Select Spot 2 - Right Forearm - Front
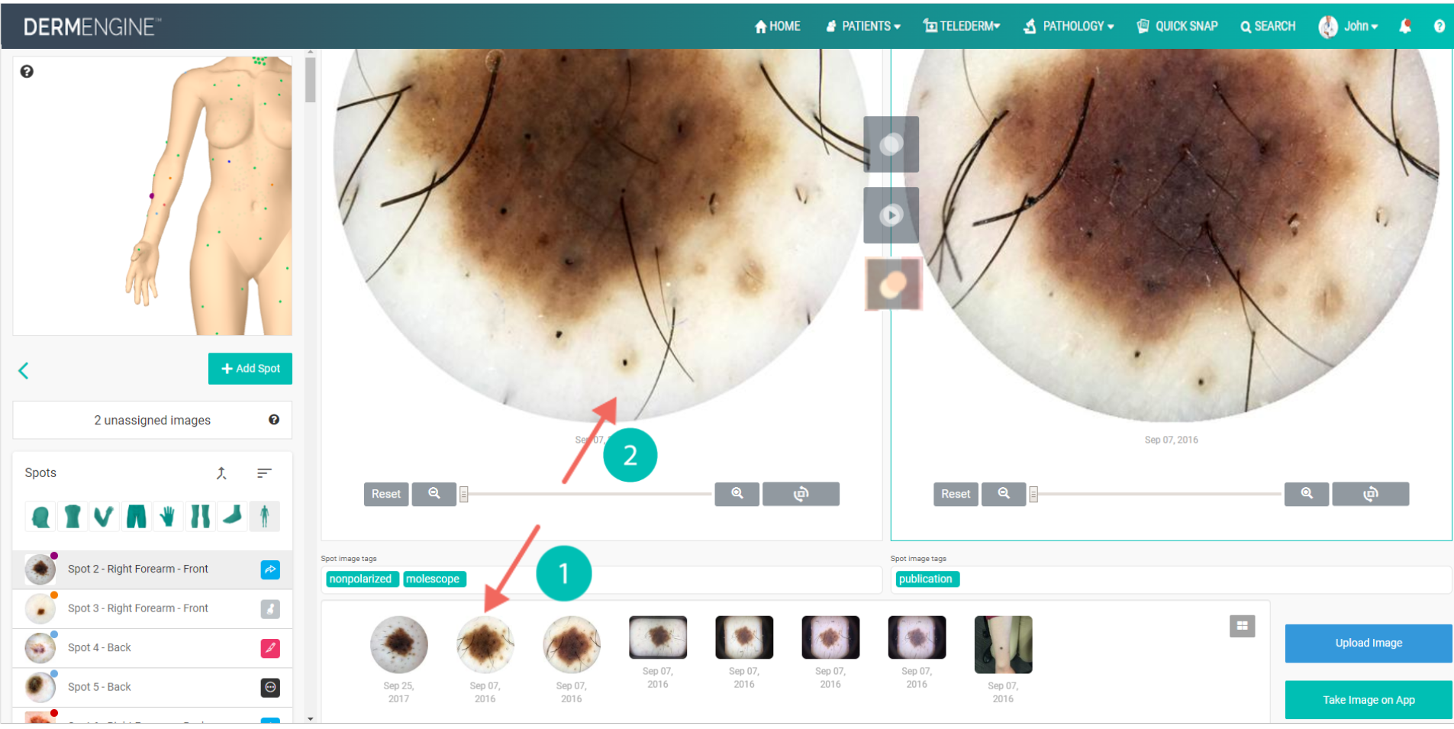Screen dimensions: 1454x729 [x=153, y=569]
